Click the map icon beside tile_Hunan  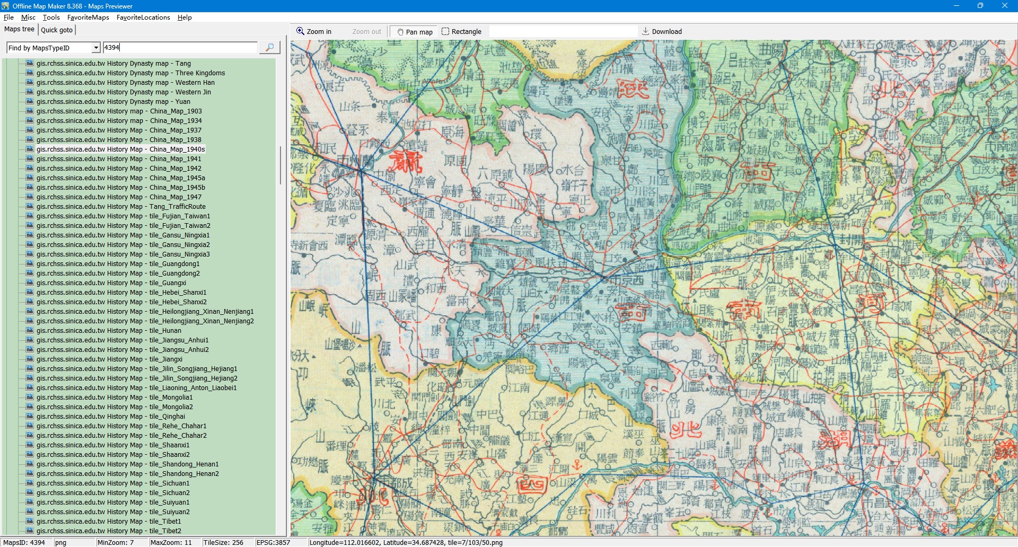tap(30, 331)
